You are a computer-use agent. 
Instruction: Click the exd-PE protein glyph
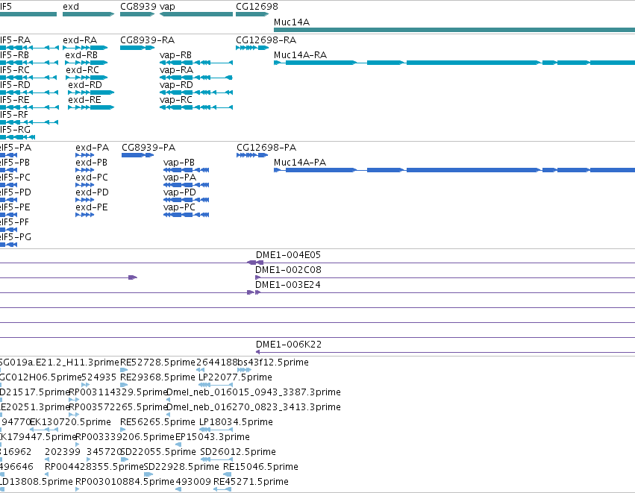coord(84,216)
